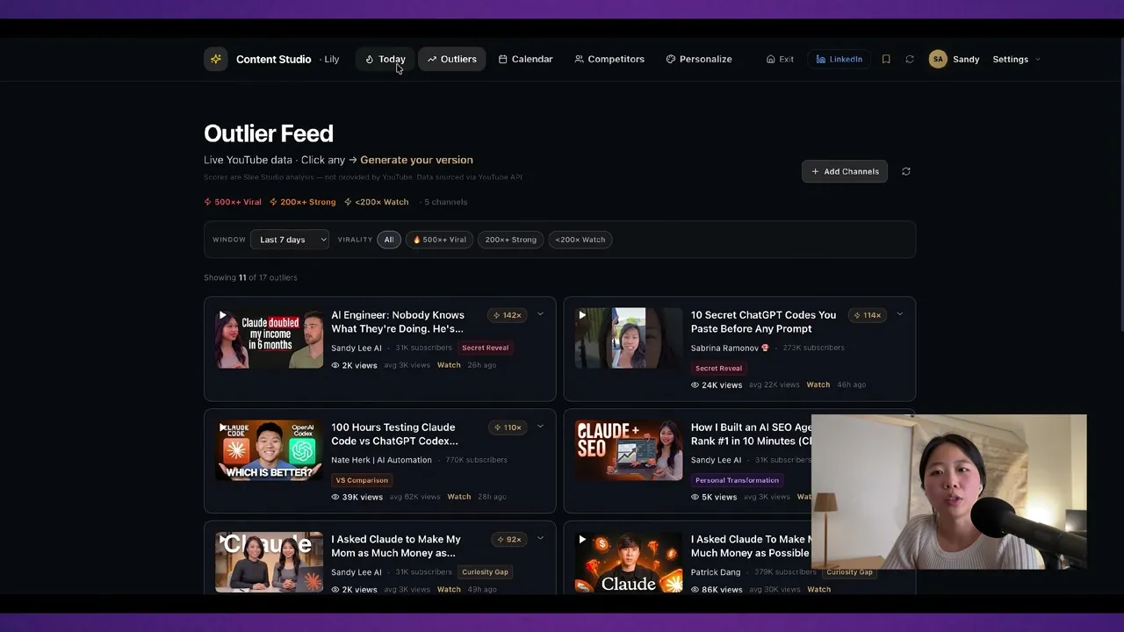The image size is (1124, 632).
Task: Open the 10 Secret ChatGPT Codes thumbnail
Action: pos(629,338)
